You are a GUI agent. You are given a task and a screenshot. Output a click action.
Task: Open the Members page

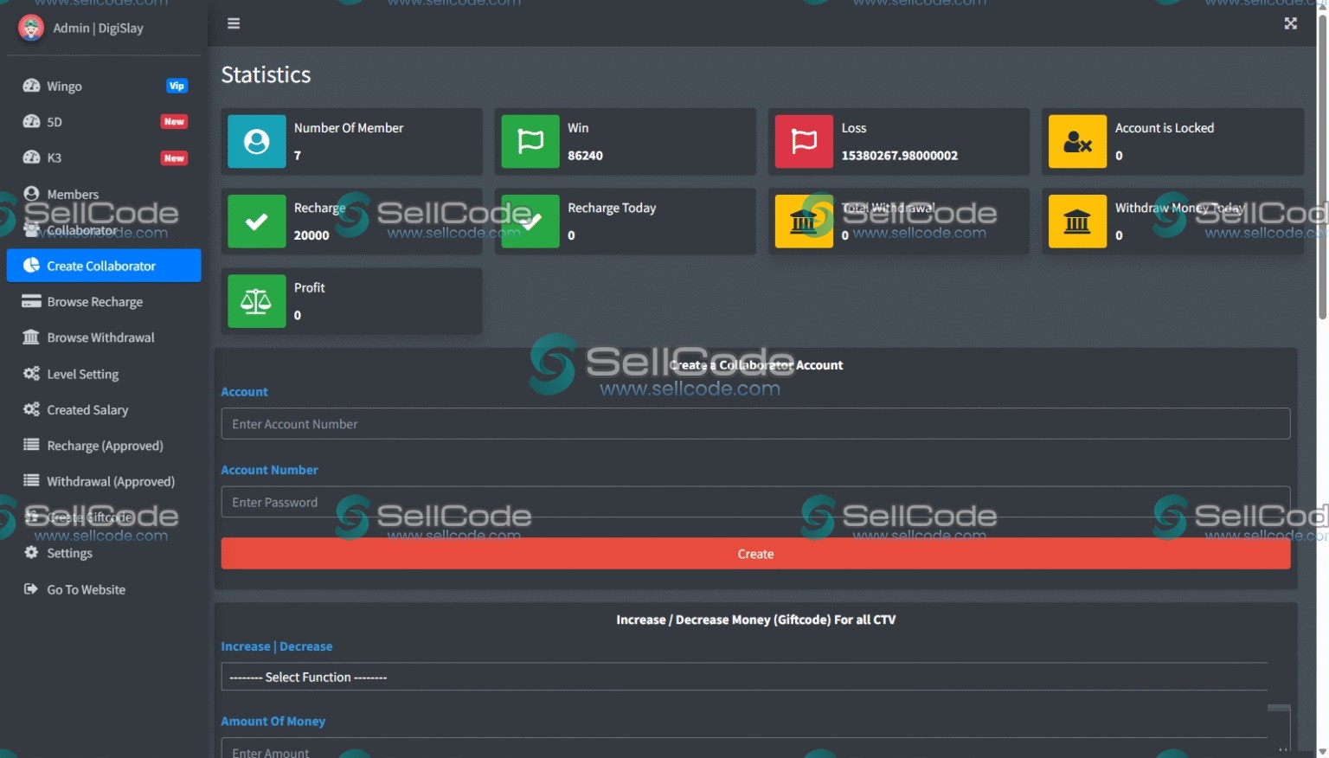104,194
